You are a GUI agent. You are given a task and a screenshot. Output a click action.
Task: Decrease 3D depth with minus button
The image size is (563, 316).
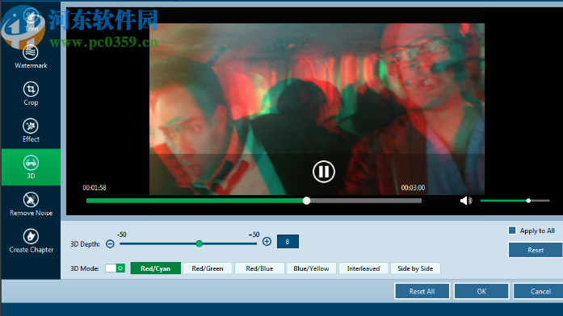tap(110, 244)
